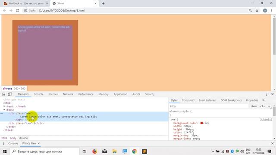Screen dimensions: 276x155
Task: Expand the head element node
Action: [x=4, y=106]
